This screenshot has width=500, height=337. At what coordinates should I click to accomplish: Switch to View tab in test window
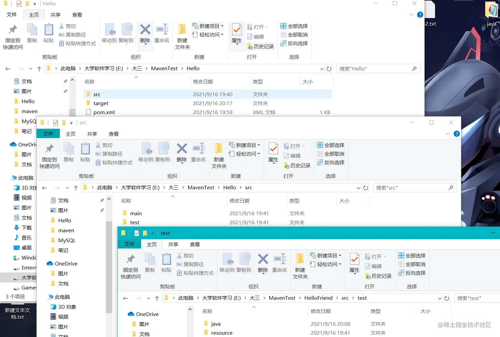tap(195, 244)
